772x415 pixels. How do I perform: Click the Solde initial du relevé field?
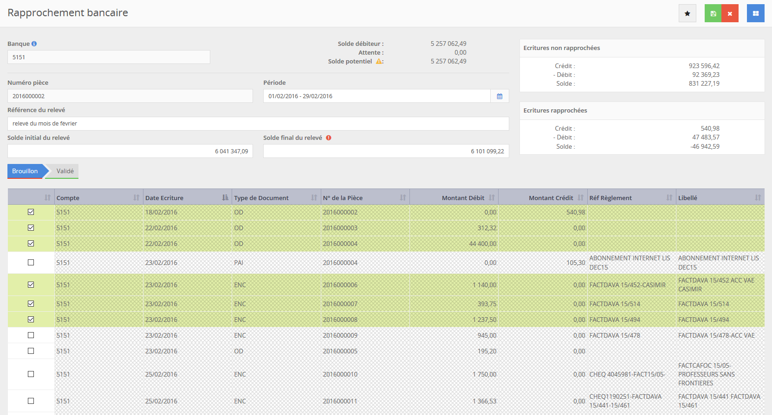[130, 151]
